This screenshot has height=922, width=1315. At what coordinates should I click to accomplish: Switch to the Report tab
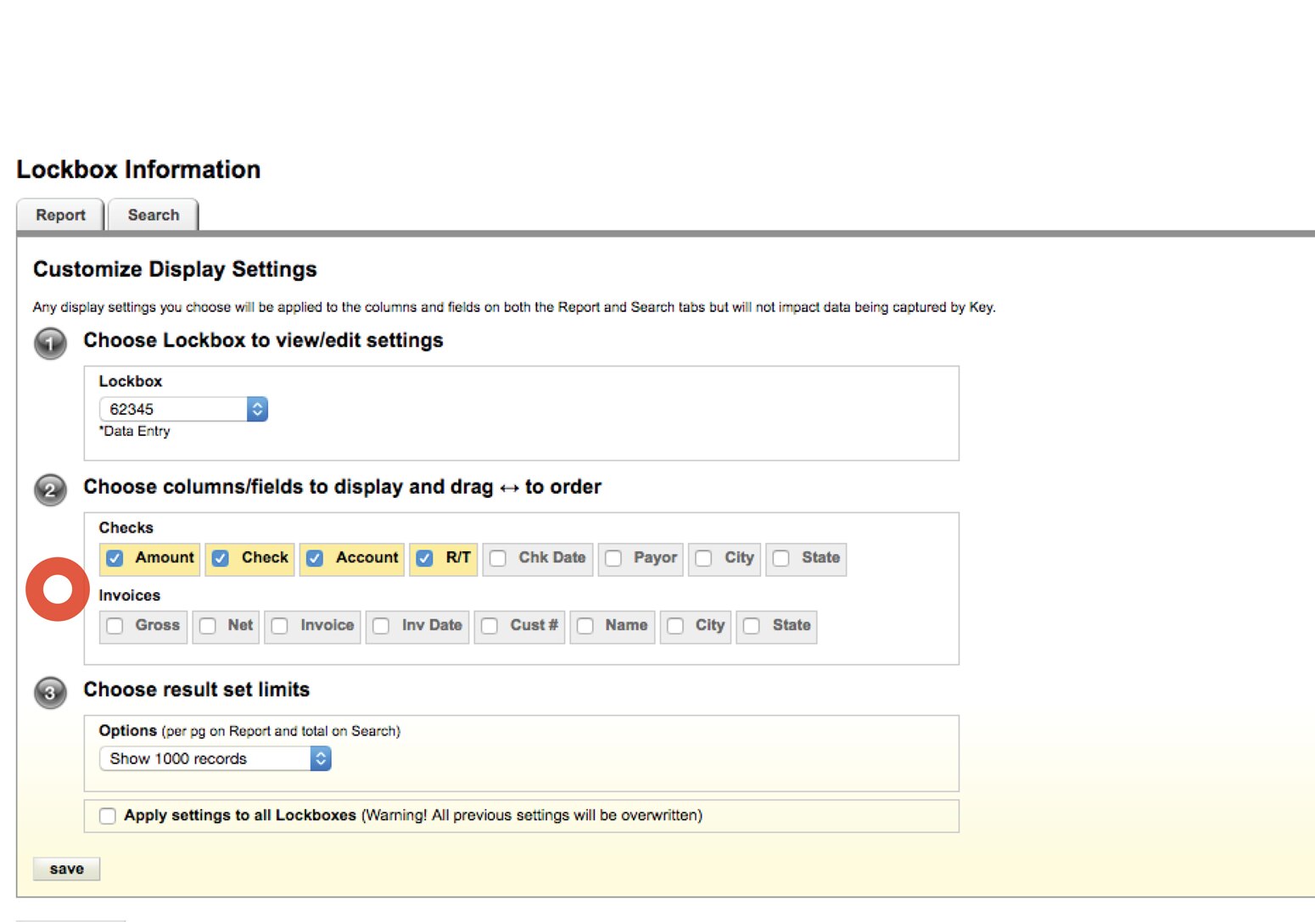(x=60, y=215)
